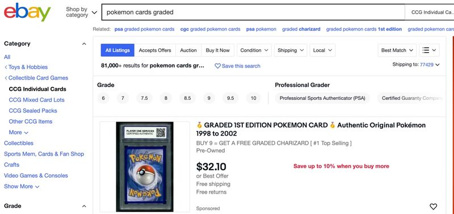Expand Show More categories in sidebar
Viewport: 454px width, 214px height.
point(22,186)
